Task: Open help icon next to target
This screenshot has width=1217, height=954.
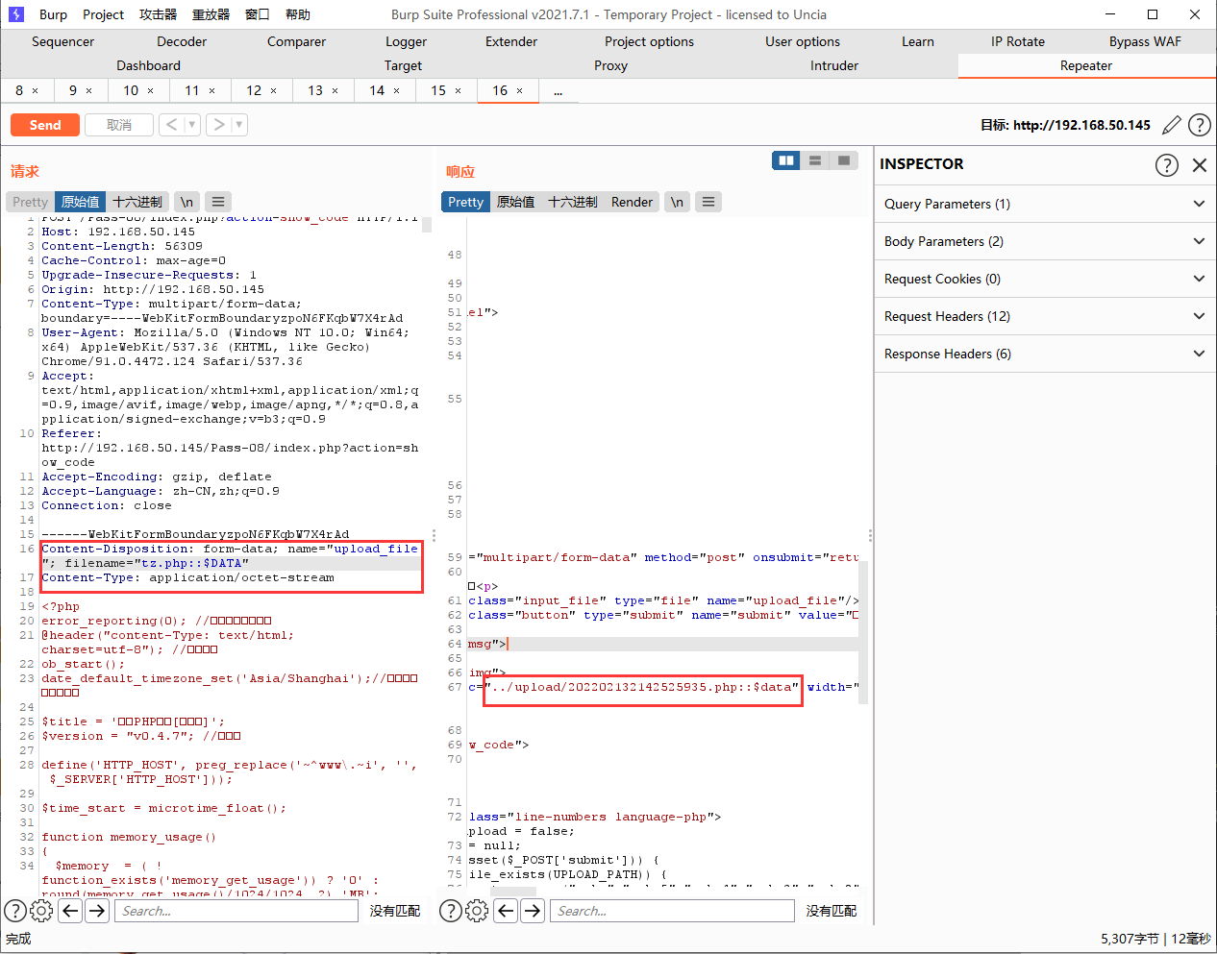Action: pyautogui.click(x=1200, y=125)
